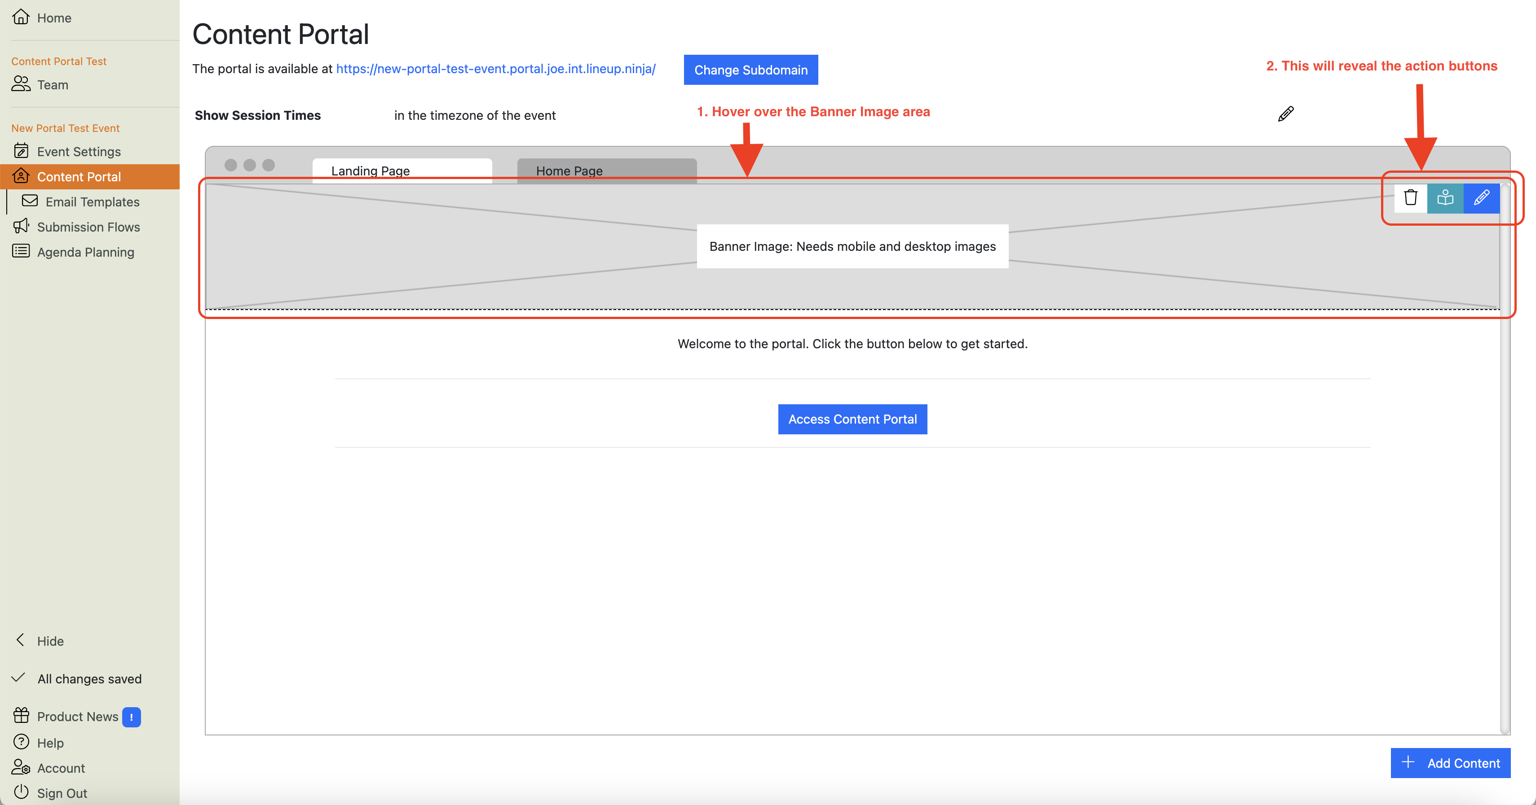Click the teal library icon on banner
This screenshot has width=1536, height=805.
[x=1445, y=198]
